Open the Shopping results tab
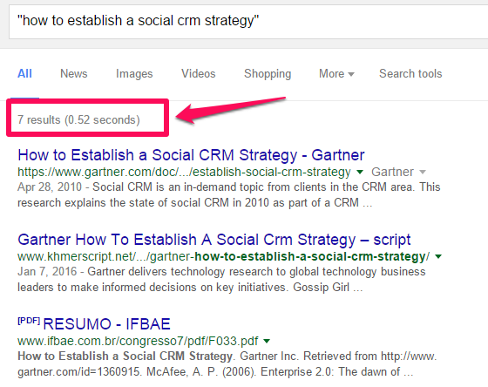Viewport: 488px width, 387px height. 268,74
